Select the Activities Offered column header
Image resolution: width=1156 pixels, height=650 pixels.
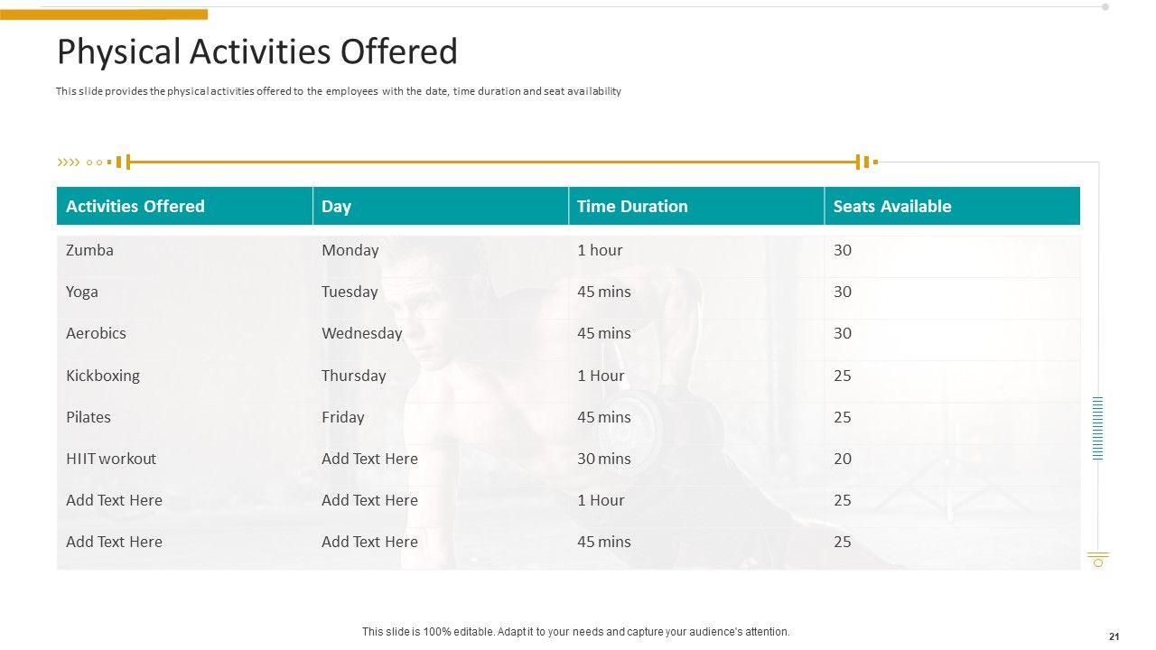tap(135, 207)
